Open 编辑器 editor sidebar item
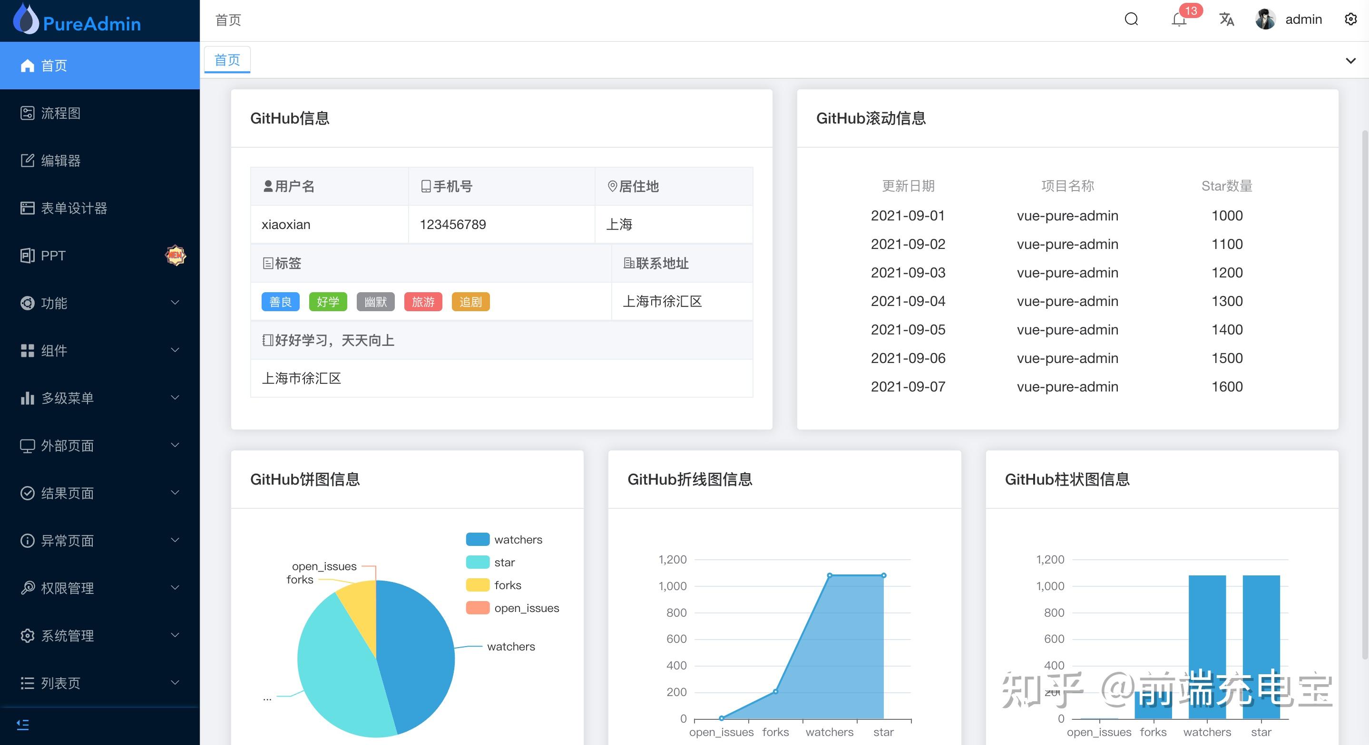 pos(60,161)
